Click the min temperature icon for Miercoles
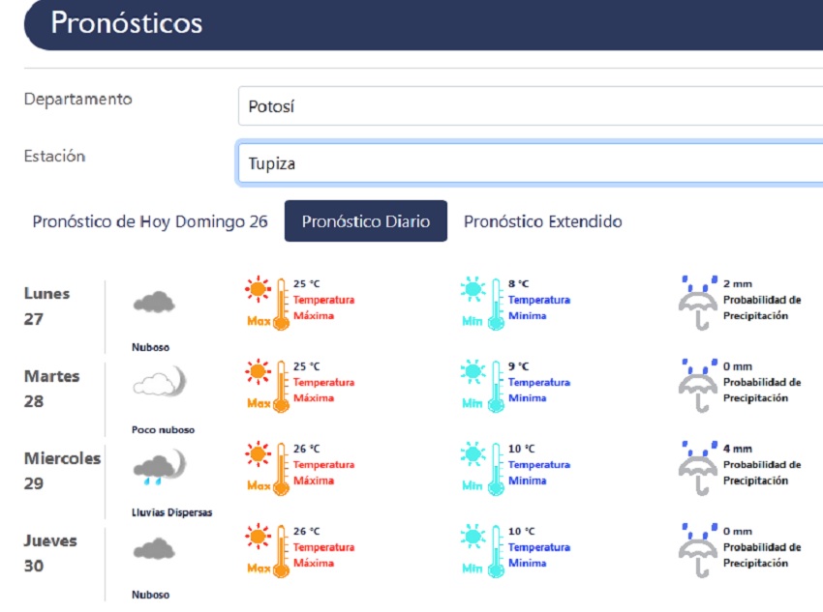The image size is (823, 612). pyautogui.click(x=484, y=469)
